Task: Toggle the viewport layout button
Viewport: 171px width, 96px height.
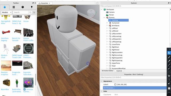Action: (97, 3)
